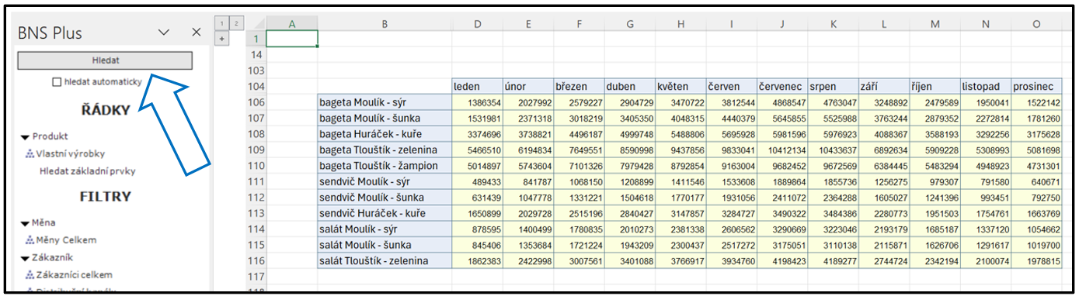
Task: Select row 106 header
Action: [x=256, y=103]
